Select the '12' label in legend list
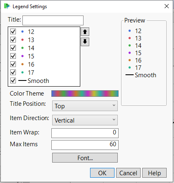Image resolution: width=174 pixels, height=183 pixels. click(31, 32)
